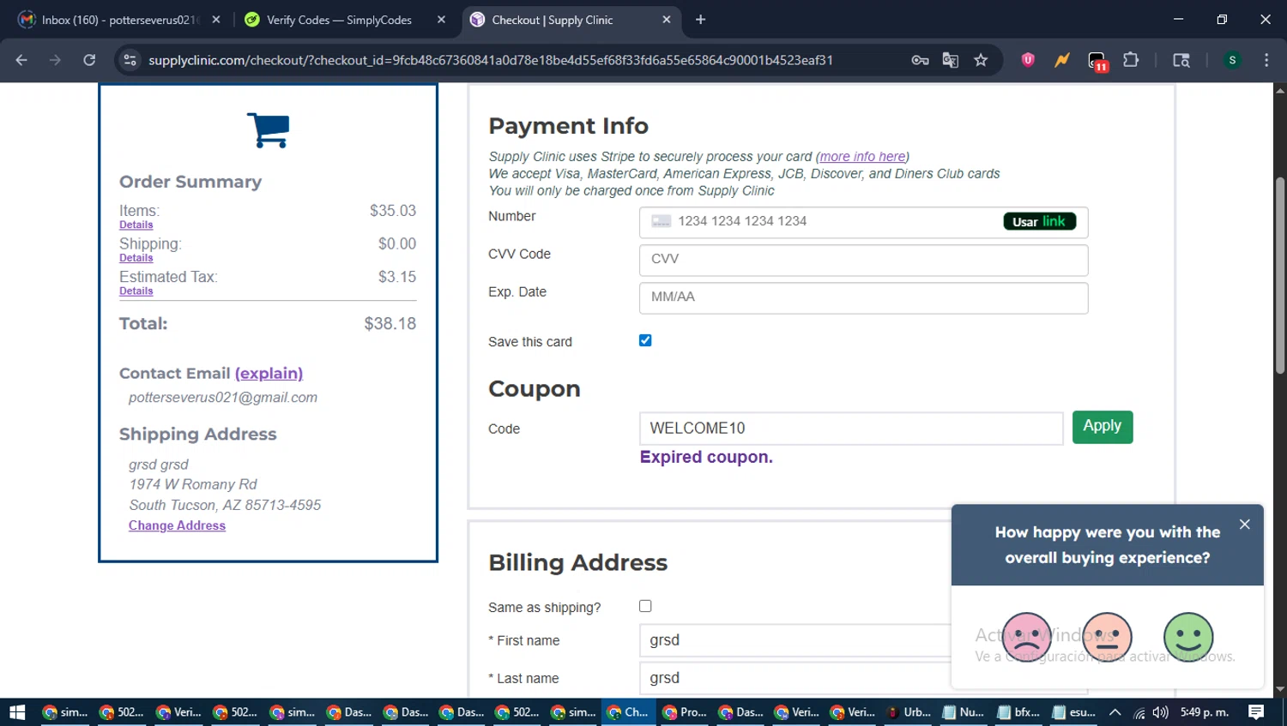View site information icon in address bar
This screenshot has width=1287, height=726.
pyautogui.click(x=130, y=60)
